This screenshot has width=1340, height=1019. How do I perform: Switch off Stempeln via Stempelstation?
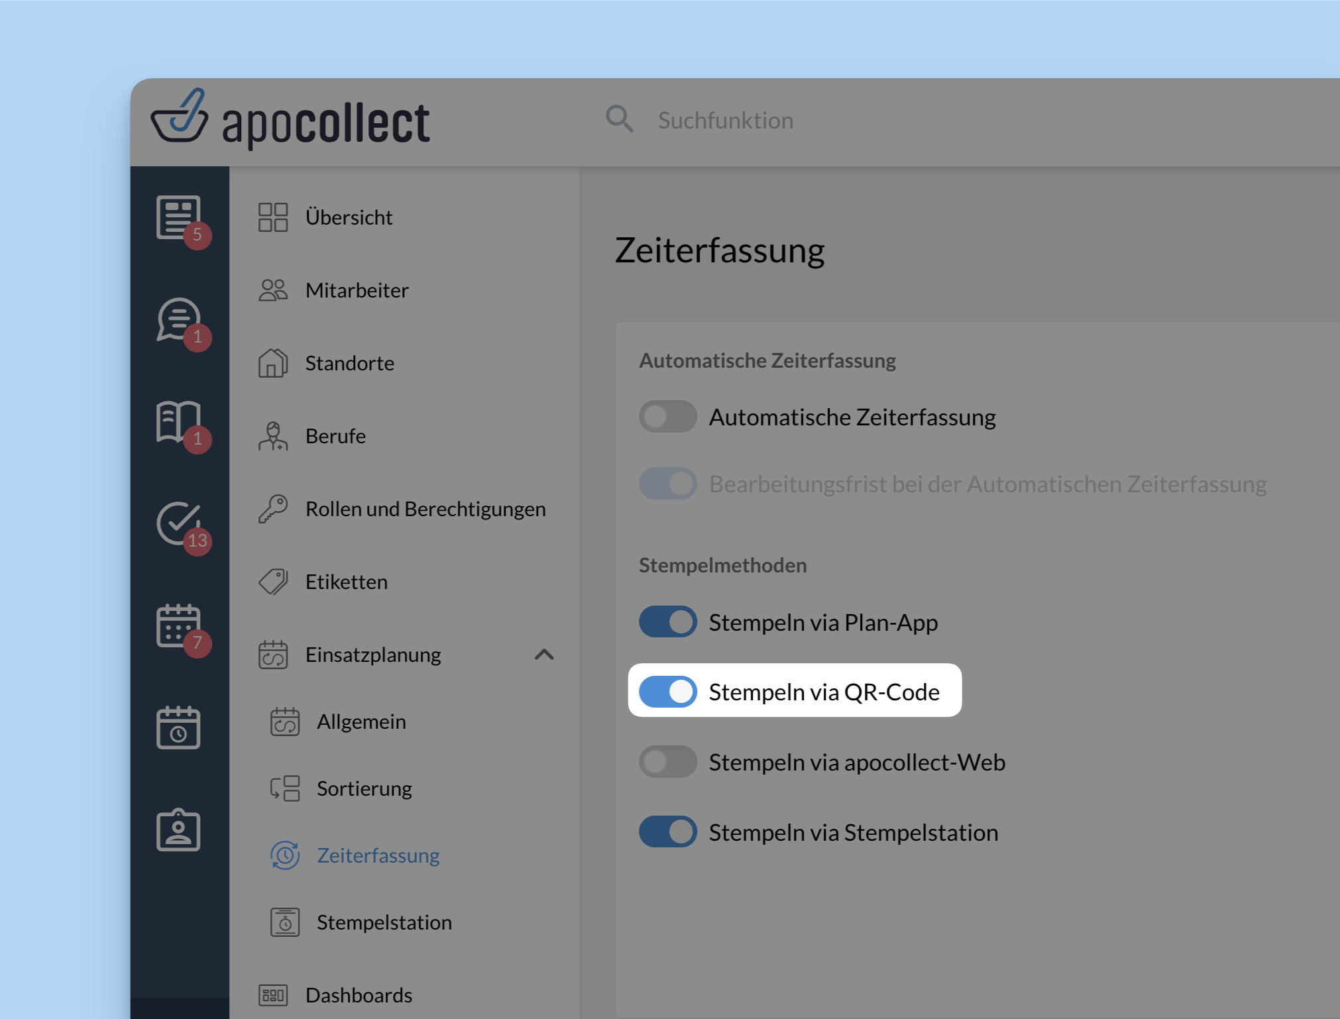pos(667,832)
